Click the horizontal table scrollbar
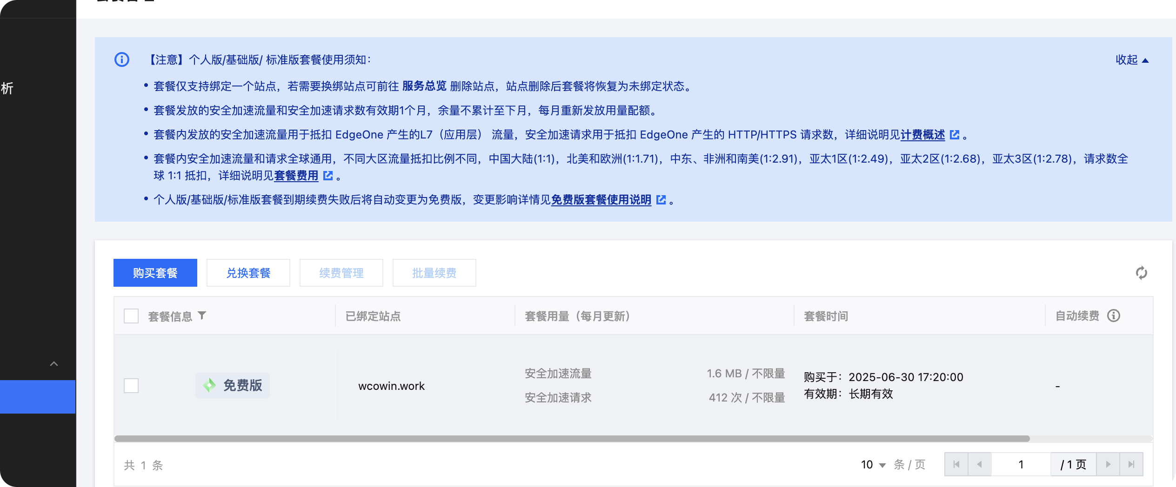The width and height of the screenshot is (1176, 487). click(571, 439)
